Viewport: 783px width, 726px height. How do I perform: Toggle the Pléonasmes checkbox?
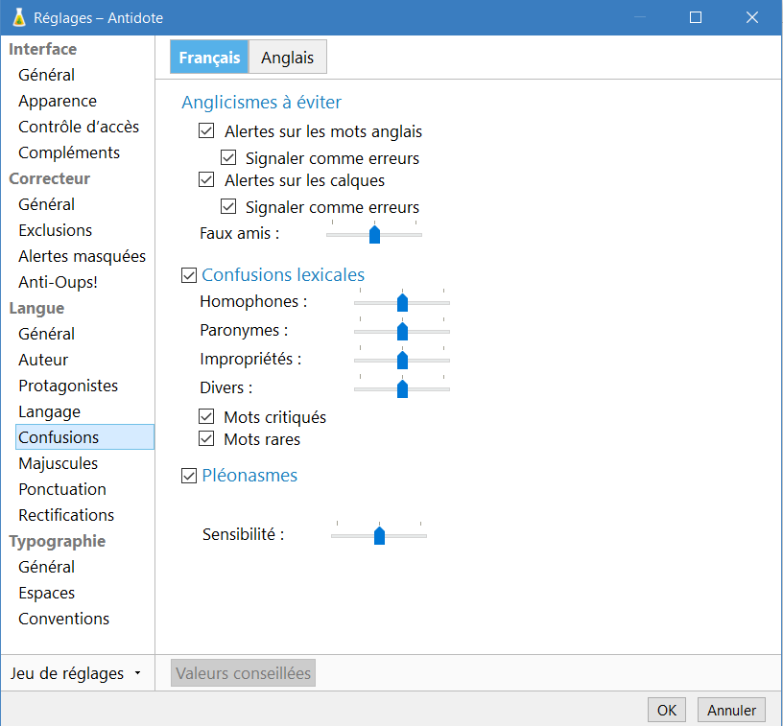(x=189, y=476)
